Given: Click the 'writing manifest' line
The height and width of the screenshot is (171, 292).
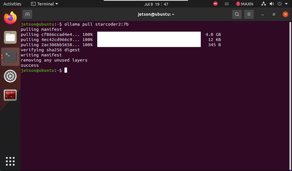Looking at the screenshot, I should pyautogui.click(x=41, y=55).
